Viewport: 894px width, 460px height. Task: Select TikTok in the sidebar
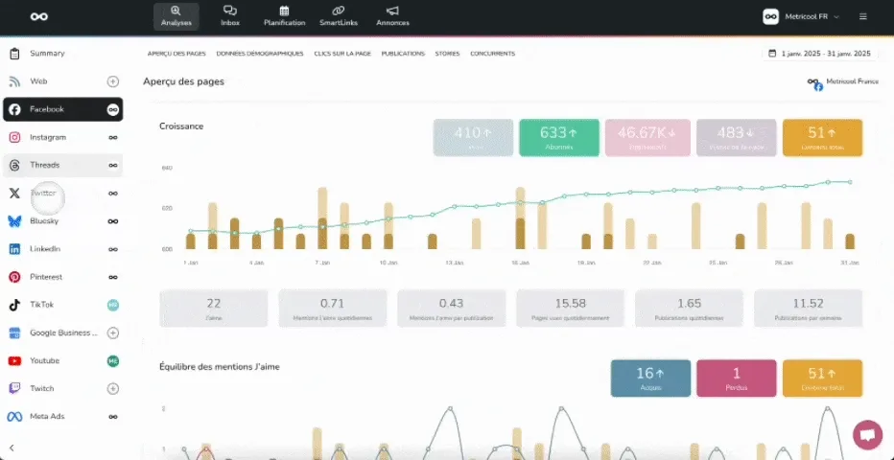[42, 305]
